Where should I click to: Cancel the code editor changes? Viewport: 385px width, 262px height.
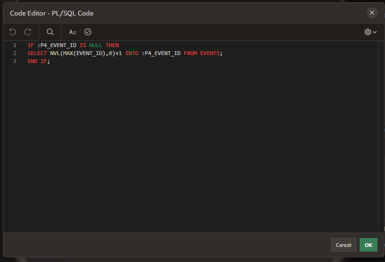click(x=343, y=245)
